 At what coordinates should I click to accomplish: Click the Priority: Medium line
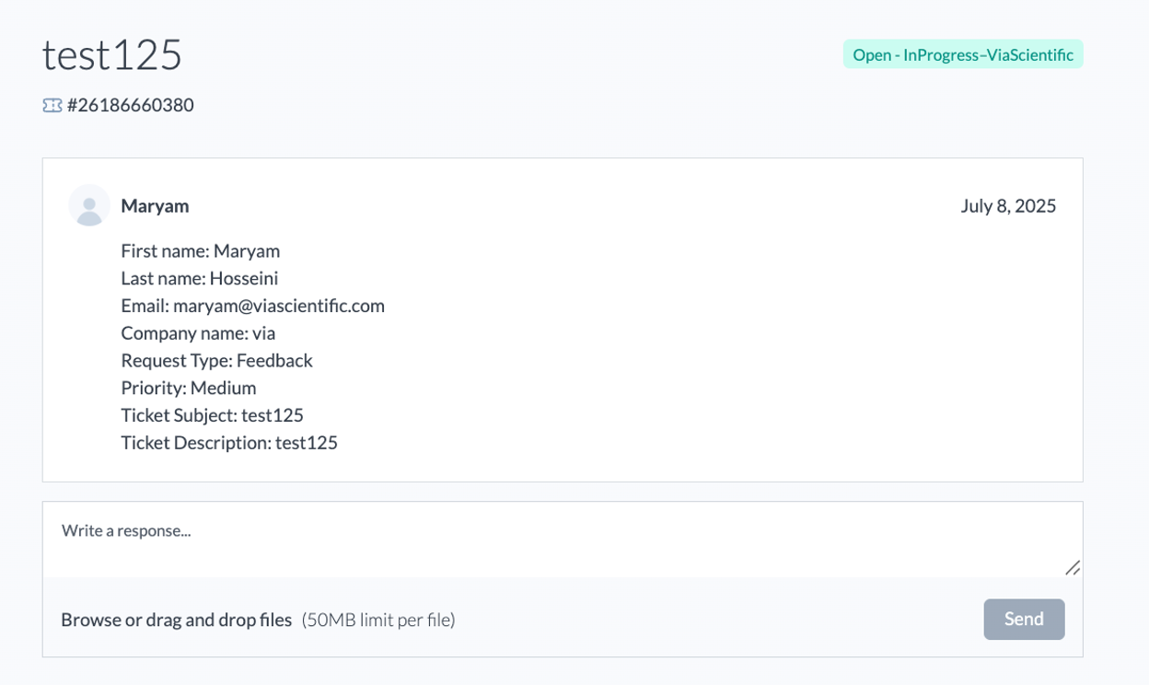[188, 388]
